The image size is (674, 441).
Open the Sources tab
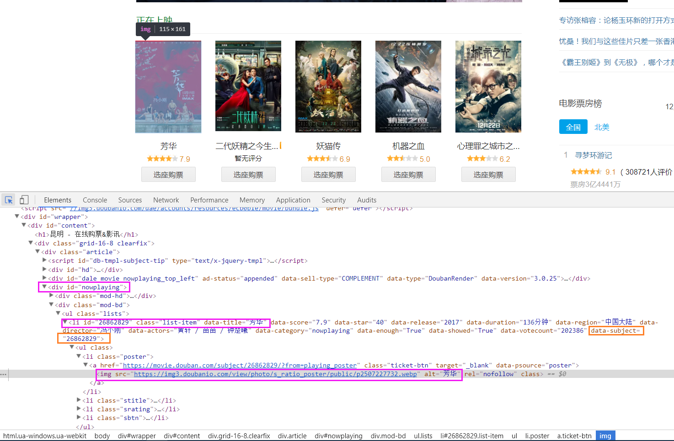coord(130,200)
